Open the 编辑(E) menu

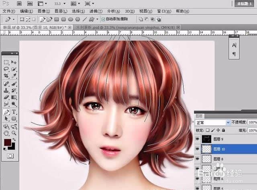pos(27,11)
